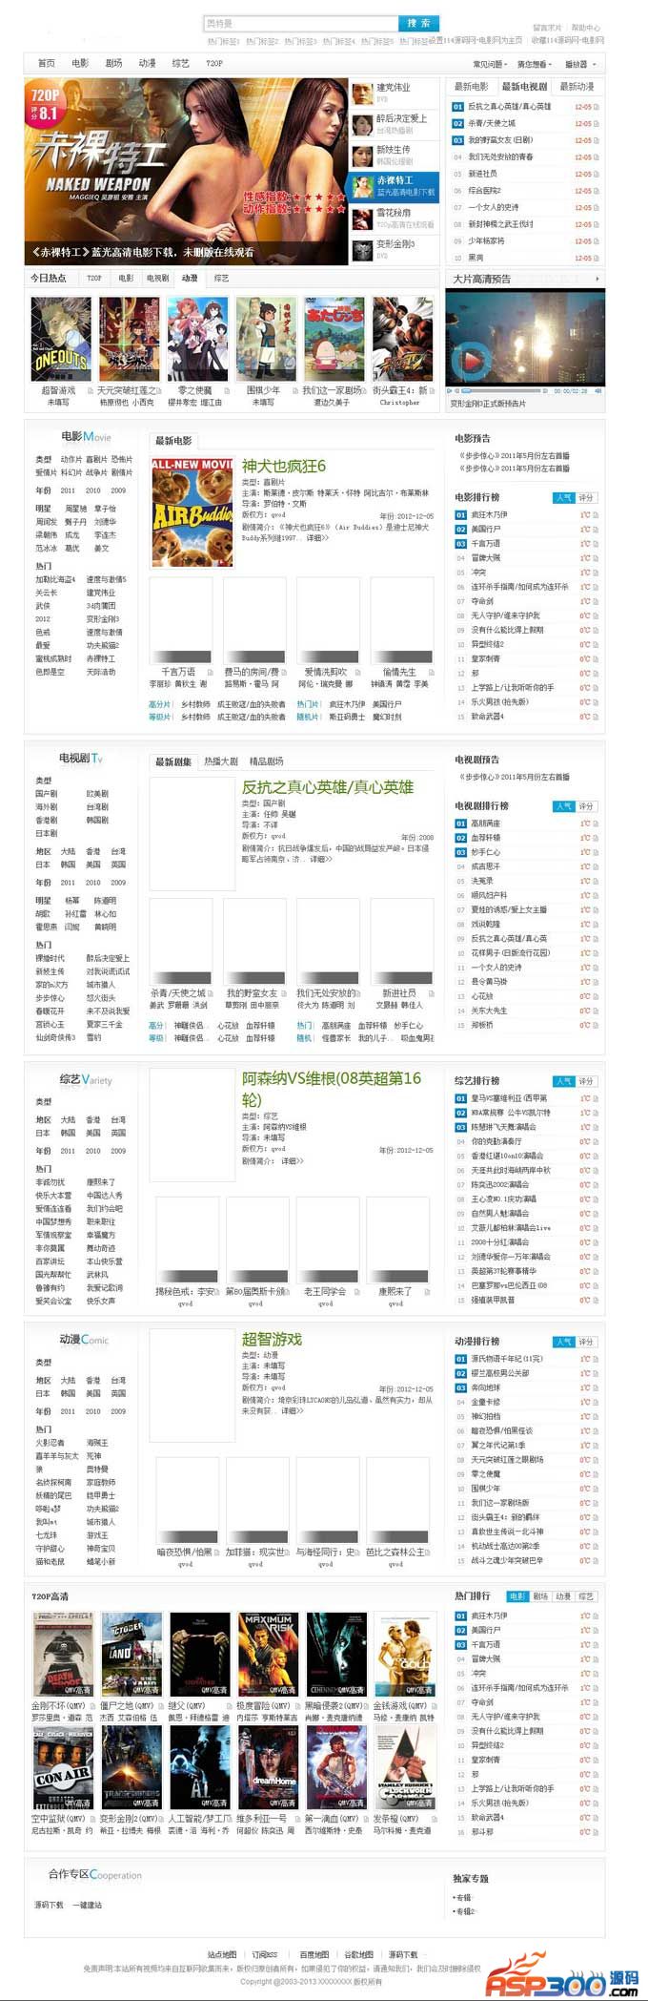The width and height of the screenshot is (648, 2001).
Task: Open the 围棋少年 poster in 今日热点
Action: (x=266, y=338)
